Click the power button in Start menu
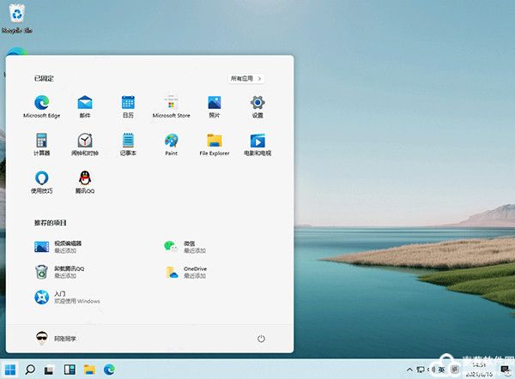The width and height of the screenshot is (515, 379). click(262, 339)
